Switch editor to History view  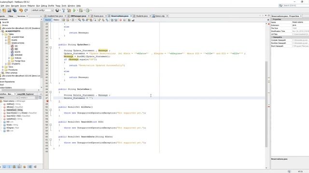click(x=56, y=20)
